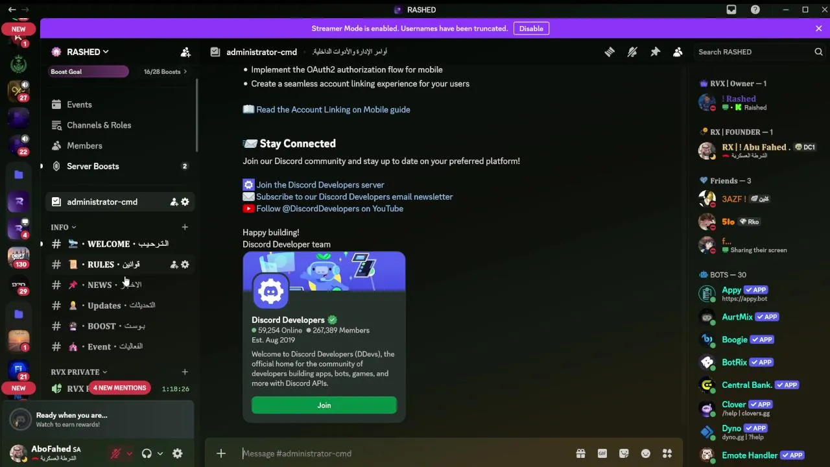Click the invite people icon beside RASHED

[x=185, y=52]
